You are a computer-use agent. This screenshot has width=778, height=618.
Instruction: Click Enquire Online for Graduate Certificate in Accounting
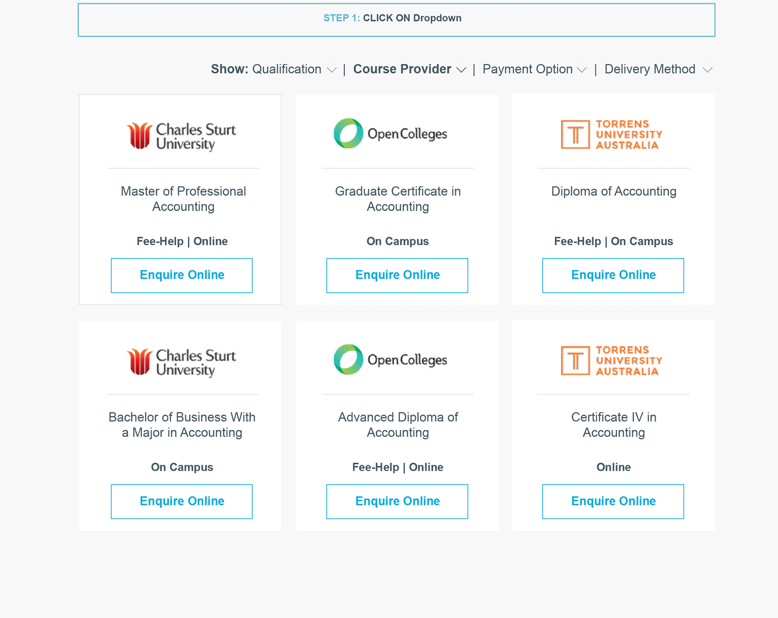click(x=397, y=275)
